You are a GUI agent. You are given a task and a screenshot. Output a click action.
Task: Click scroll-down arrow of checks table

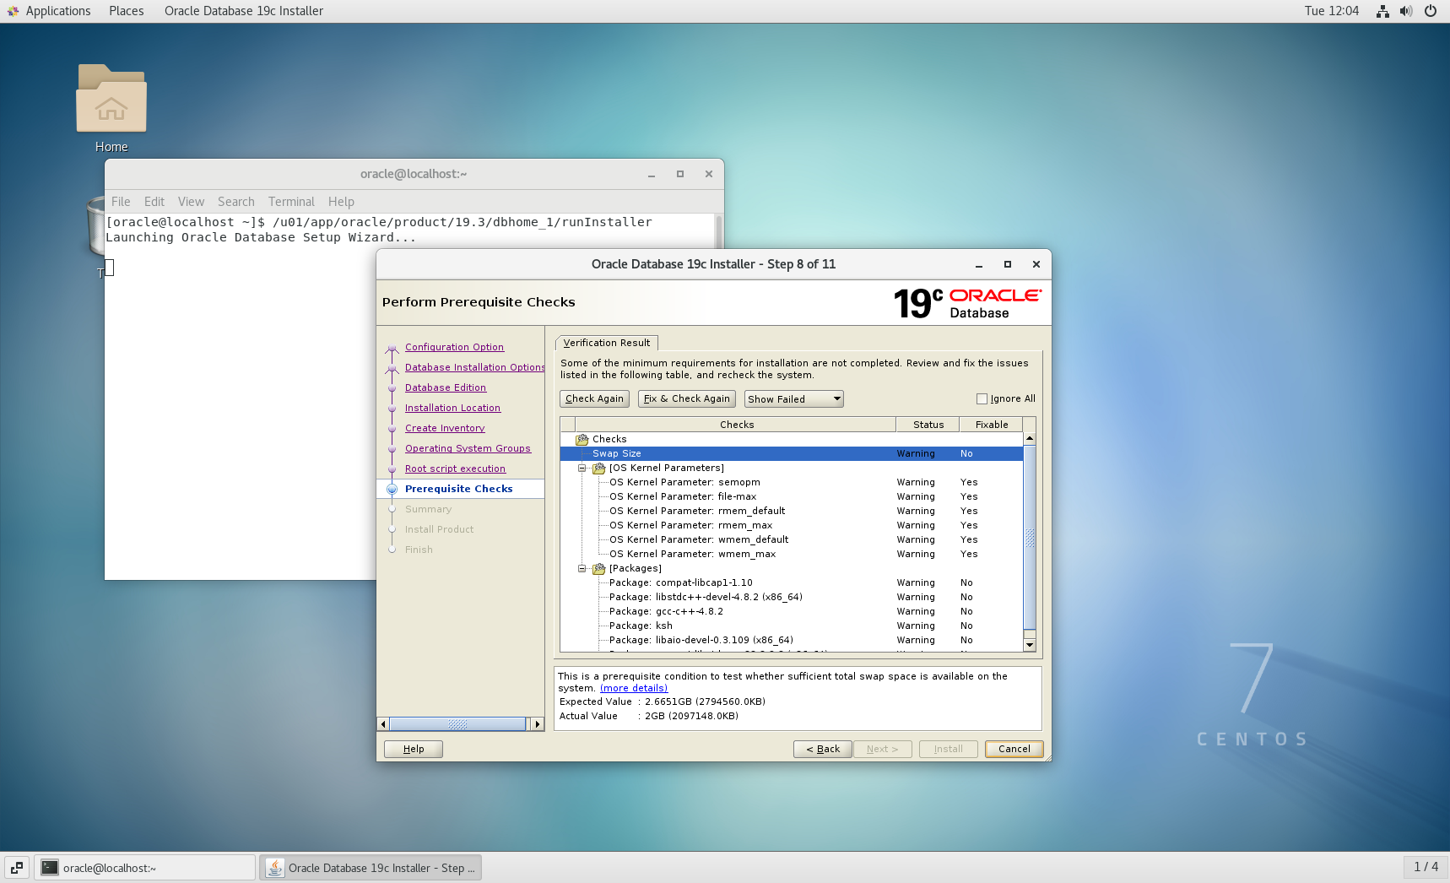coord(1030,645)
